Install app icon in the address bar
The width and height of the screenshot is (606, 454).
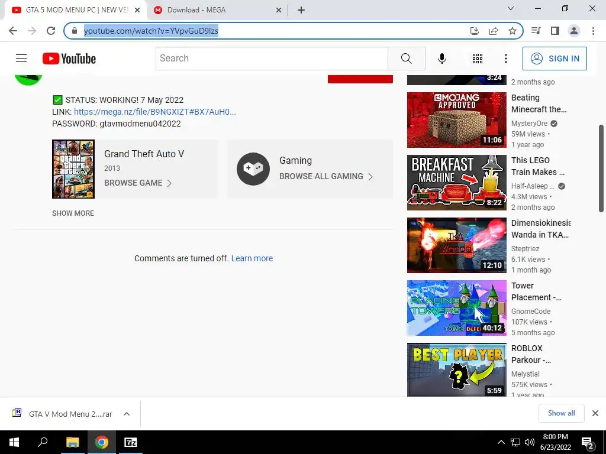(475, 31)
